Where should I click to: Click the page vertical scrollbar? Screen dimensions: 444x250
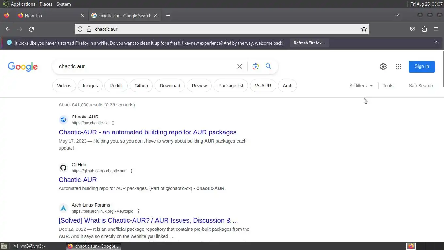pos(443,69)
